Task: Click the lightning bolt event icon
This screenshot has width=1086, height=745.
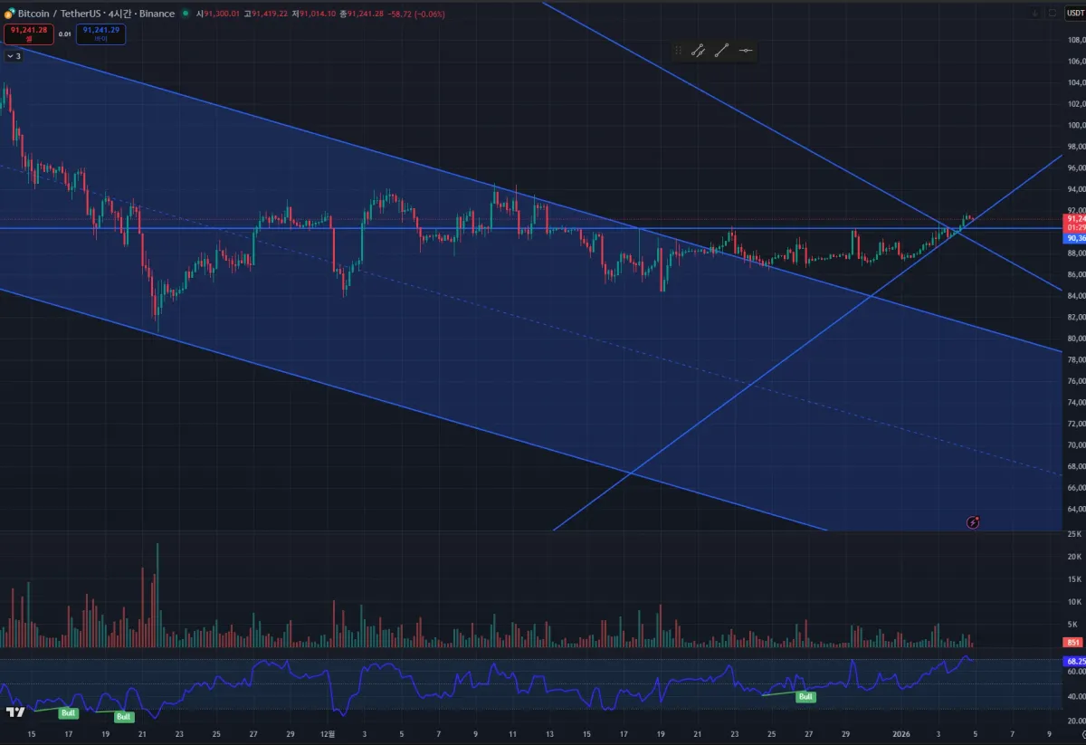Action: 973,522
